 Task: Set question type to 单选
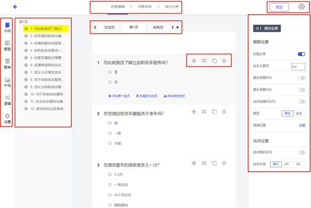click(287, 113)
